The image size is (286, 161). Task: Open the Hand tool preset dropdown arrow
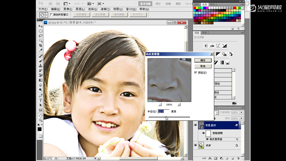pyautogui.click(x=47, y=15)
